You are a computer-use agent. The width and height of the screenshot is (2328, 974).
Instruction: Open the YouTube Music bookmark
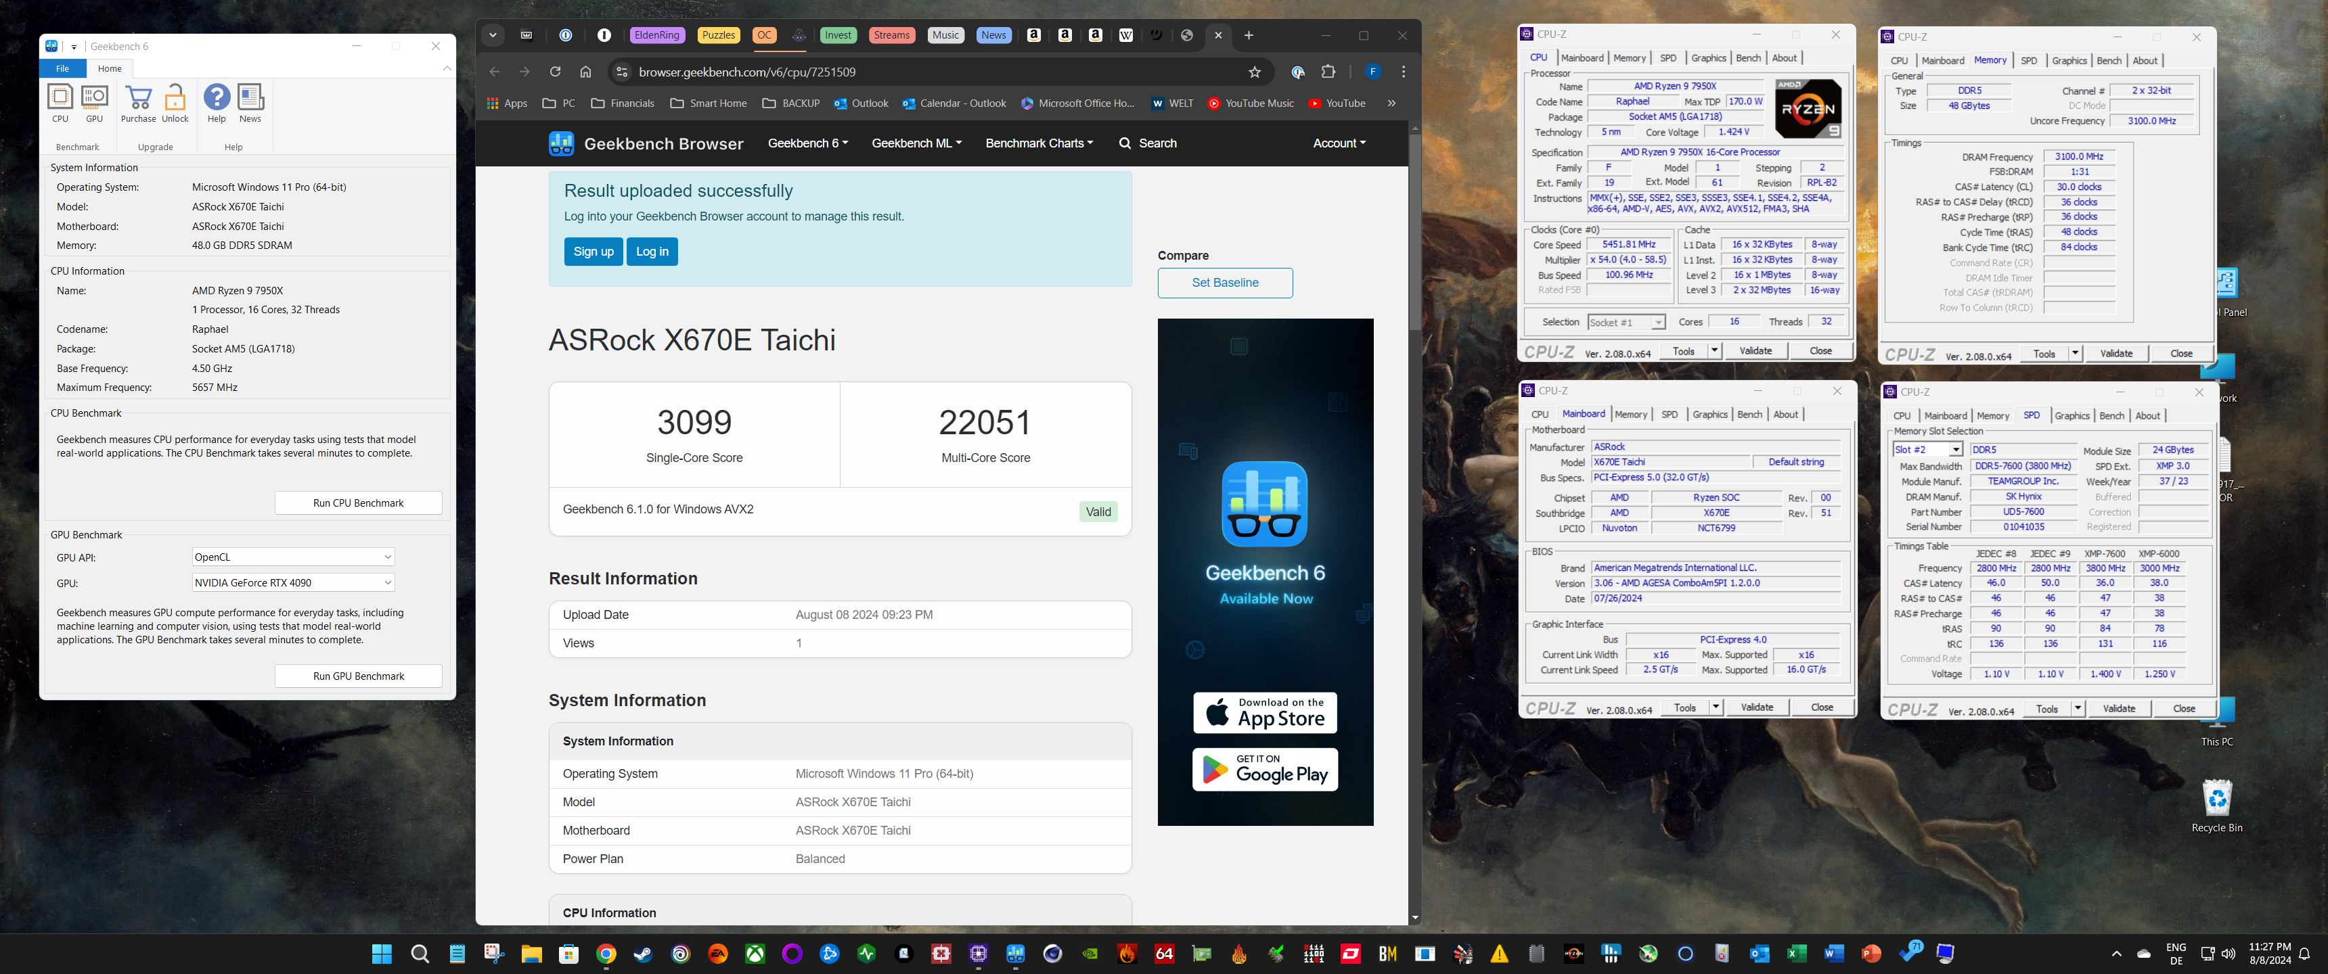pos(1251,103)
